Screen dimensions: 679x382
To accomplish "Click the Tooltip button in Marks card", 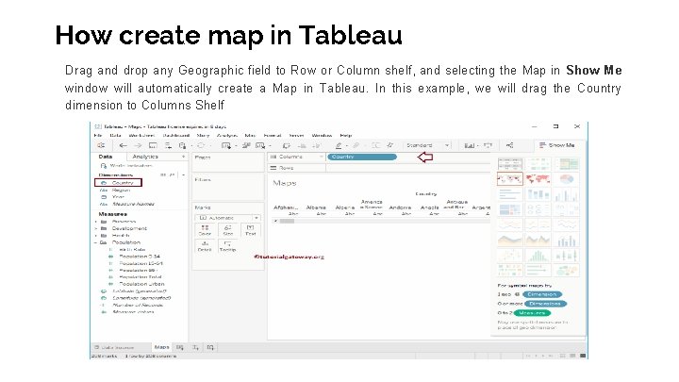I will click(x=228, y=246).
